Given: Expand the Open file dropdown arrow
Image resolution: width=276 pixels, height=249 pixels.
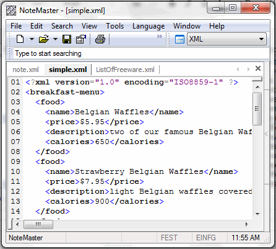Looking at the screenshot, I should coord(55,39).
